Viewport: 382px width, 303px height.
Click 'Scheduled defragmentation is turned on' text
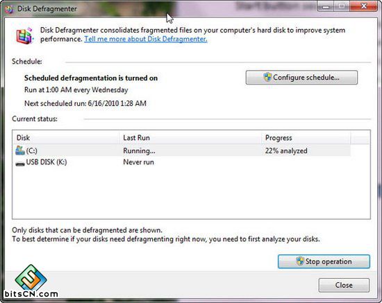(x=91, y=78)
